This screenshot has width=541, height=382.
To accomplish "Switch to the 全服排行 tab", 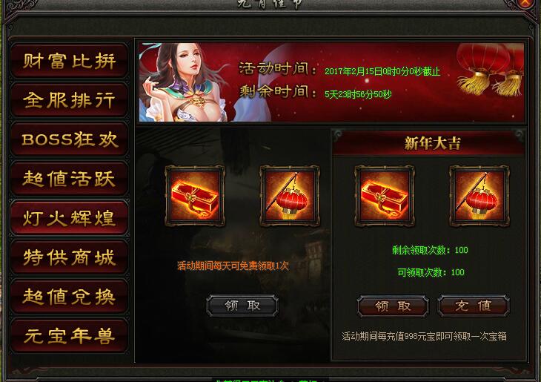I will pos(70,100).
